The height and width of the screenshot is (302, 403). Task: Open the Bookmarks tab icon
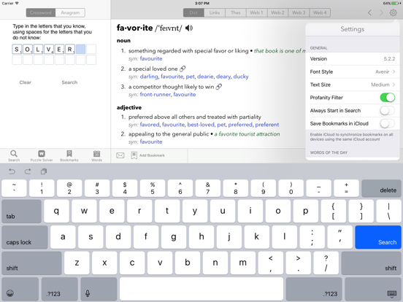click(69, 154)
